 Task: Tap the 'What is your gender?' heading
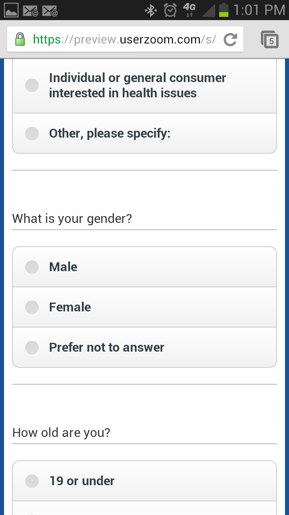click(72, 218)
